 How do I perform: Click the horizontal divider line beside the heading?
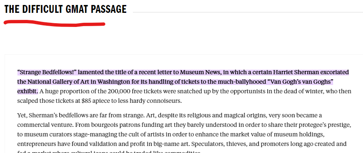click(248, 12)
